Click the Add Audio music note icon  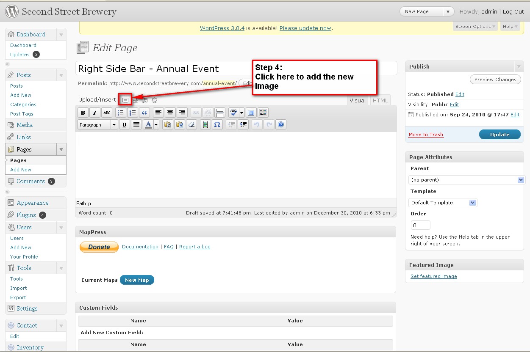pyautogui.click(x=145, y=100)
